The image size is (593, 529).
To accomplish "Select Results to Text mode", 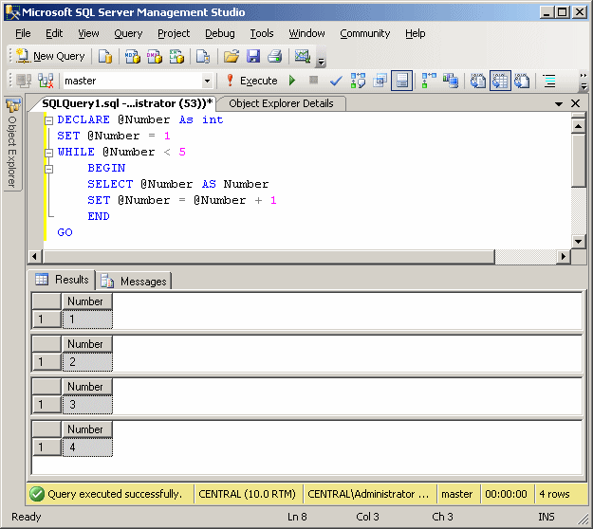I will [x=478, y=81].
